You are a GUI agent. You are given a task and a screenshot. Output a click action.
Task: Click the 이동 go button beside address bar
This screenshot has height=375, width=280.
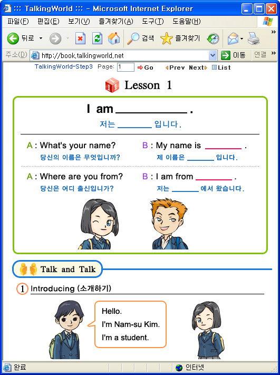pos(234,55)
